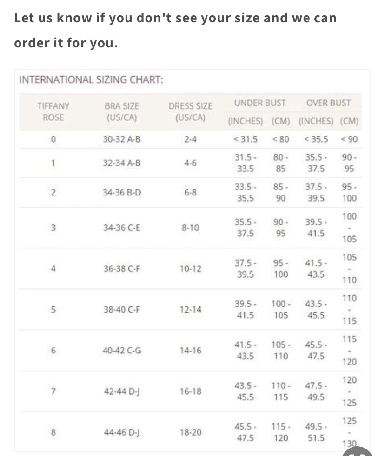
Task: Click the '< 31.5' under bust inches value
Action: 245,139
